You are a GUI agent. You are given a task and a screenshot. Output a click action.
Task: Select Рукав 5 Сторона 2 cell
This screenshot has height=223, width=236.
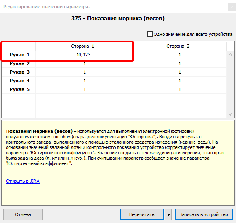(179, 89)
